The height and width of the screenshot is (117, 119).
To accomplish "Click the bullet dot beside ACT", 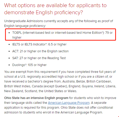I will [9, 51].
